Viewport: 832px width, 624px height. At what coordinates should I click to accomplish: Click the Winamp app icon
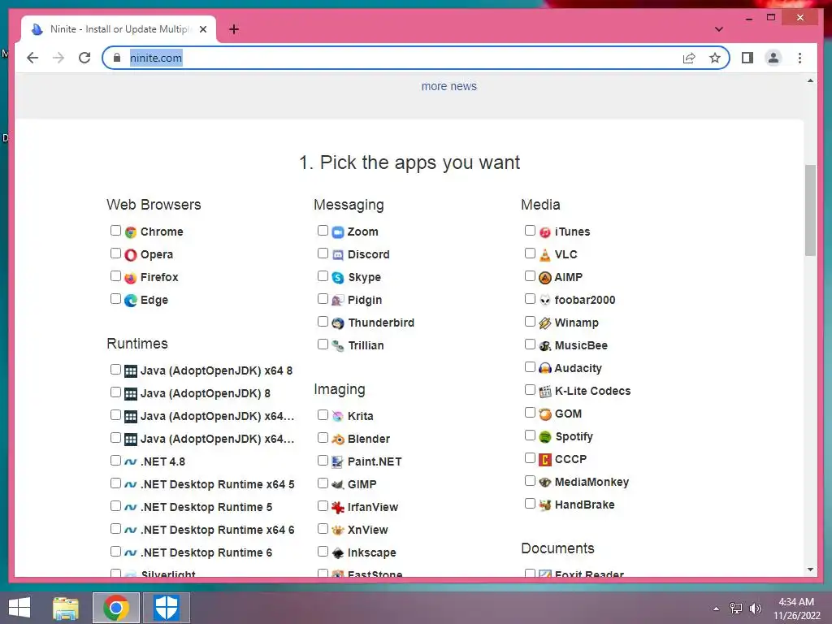coord(545,323)
